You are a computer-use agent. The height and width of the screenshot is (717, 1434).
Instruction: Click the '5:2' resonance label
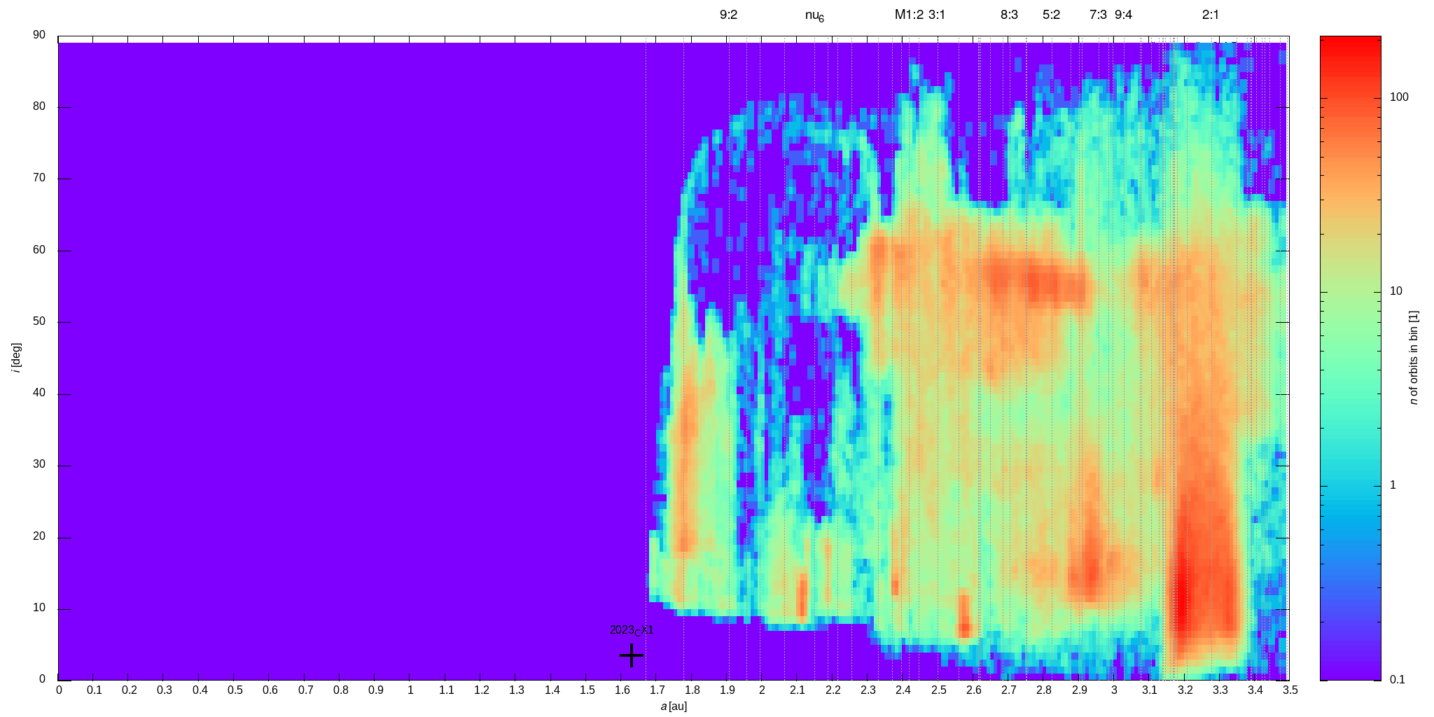tap(1051, 15)
